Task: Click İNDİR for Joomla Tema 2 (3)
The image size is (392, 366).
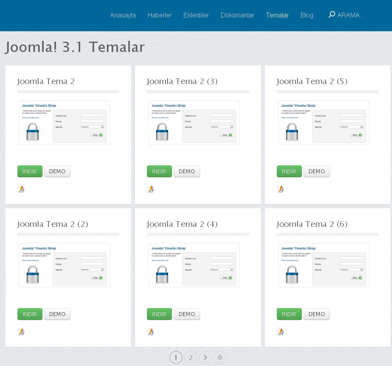Action: click(x=160, y=171)
